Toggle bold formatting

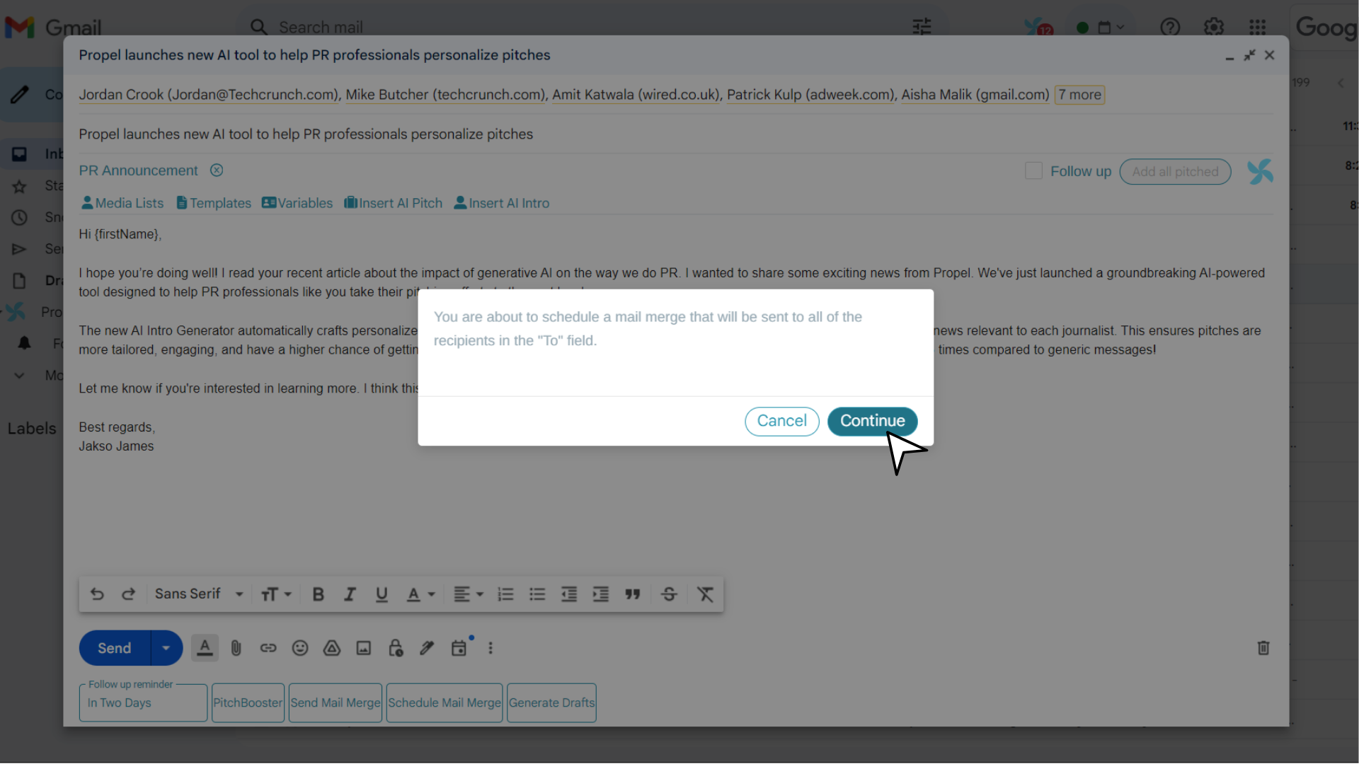[x=319, y=594]
